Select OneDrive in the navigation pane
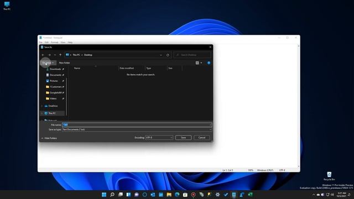This screenshot has width=354, height=199. [x=53, y=106]
